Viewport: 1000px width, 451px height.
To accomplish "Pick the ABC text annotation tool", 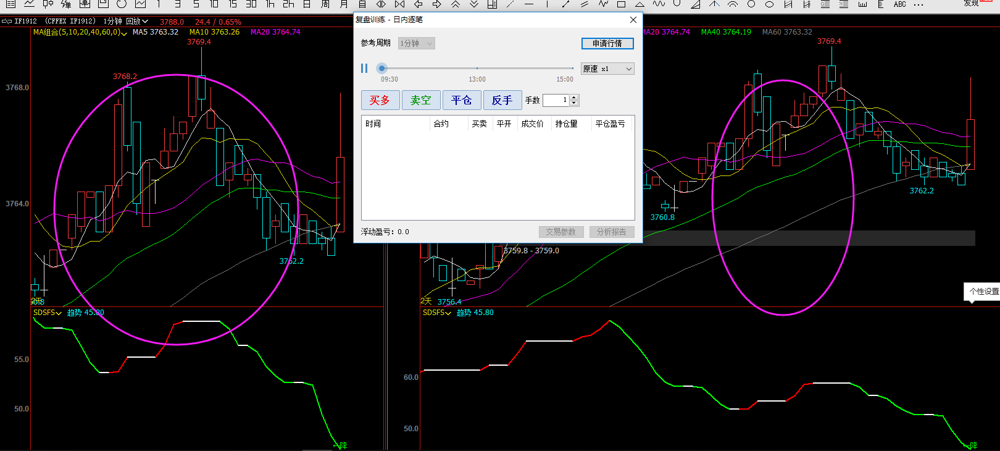I will point(900,4).
